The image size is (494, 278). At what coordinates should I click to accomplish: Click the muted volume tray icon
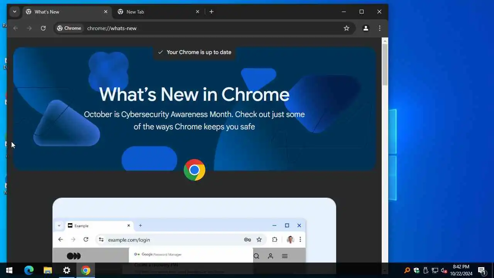point(444,270)
